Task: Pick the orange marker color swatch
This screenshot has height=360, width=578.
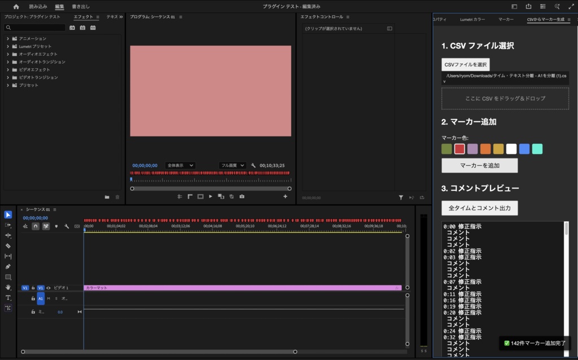Action: [485, 149]
